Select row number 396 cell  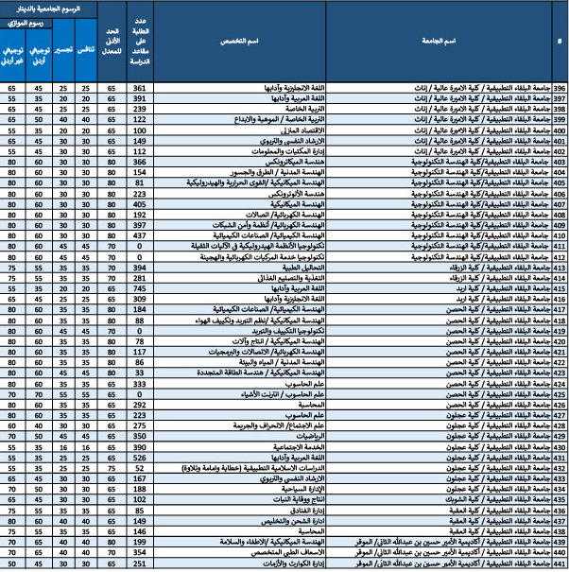point(560,88)
